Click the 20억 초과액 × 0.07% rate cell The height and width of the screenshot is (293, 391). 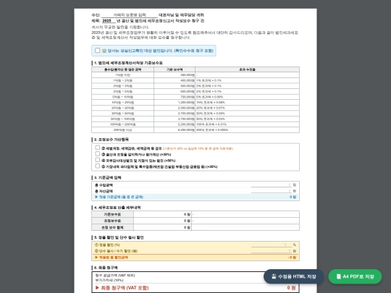pyautogui.click(x=247, y=108)
